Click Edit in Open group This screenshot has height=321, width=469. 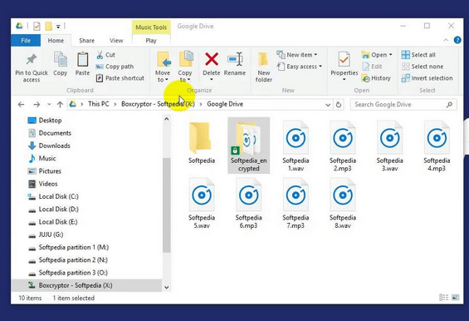tap(372, 67)
